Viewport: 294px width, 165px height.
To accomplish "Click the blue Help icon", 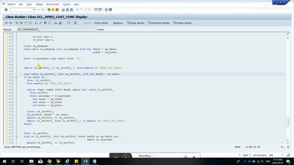I will pyautogui.click(x=106, y=10).
